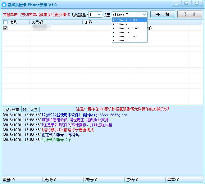Viewport: 205px width, 184px height.
Task: Choose iPhone 6s Plus option
Action: click(126, 28)
